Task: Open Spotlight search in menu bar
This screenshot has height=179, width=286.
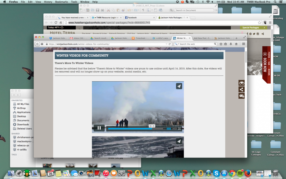Action: click(x=275, y=2)
